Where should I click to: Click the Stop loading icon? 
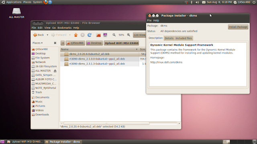(x=83, y=35)
